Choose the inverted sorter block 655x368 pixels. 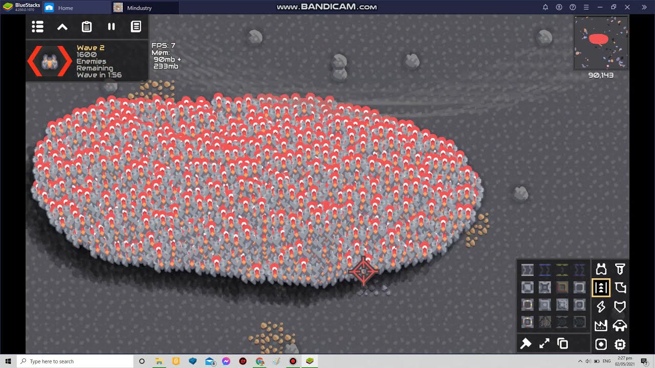tap(528, 305)
